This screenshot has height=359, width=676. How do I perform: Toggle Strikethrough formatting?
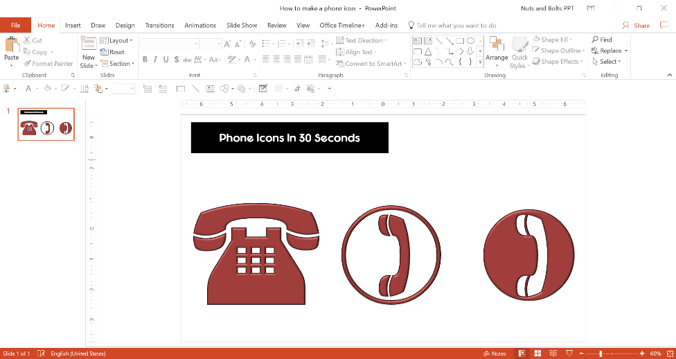(x=187, y=60)
